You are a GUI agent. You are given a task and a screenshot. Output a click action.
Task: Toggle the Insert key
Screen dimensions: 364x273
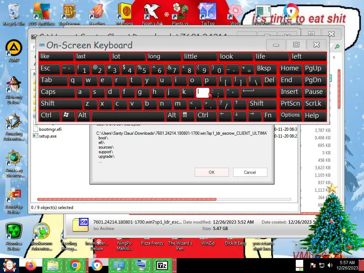[291, 92]
